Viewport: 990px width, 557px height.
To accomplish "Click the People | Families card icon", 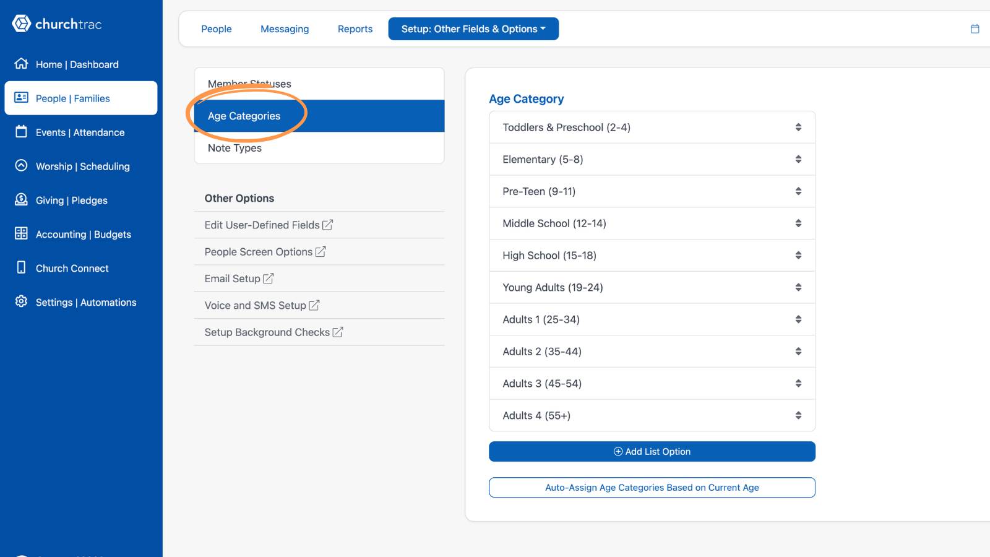I will (x=22, y=98).
